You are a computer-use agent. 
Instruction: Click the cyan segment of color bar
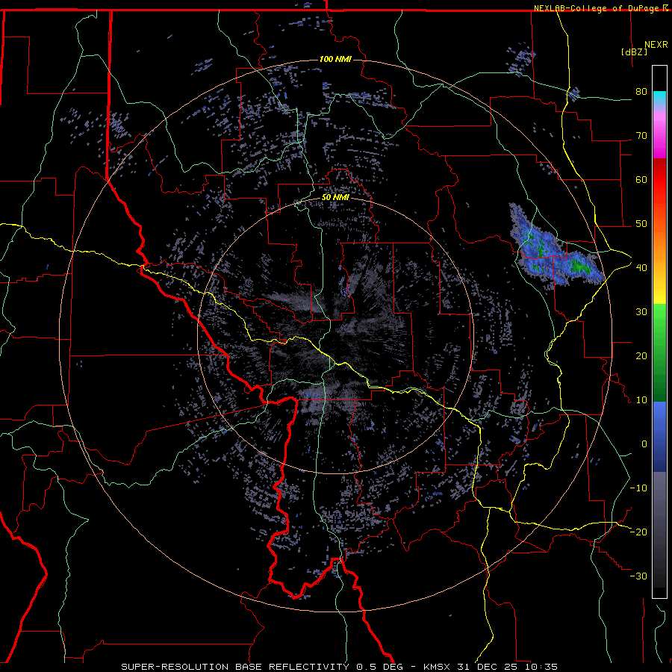pos(659,99)
